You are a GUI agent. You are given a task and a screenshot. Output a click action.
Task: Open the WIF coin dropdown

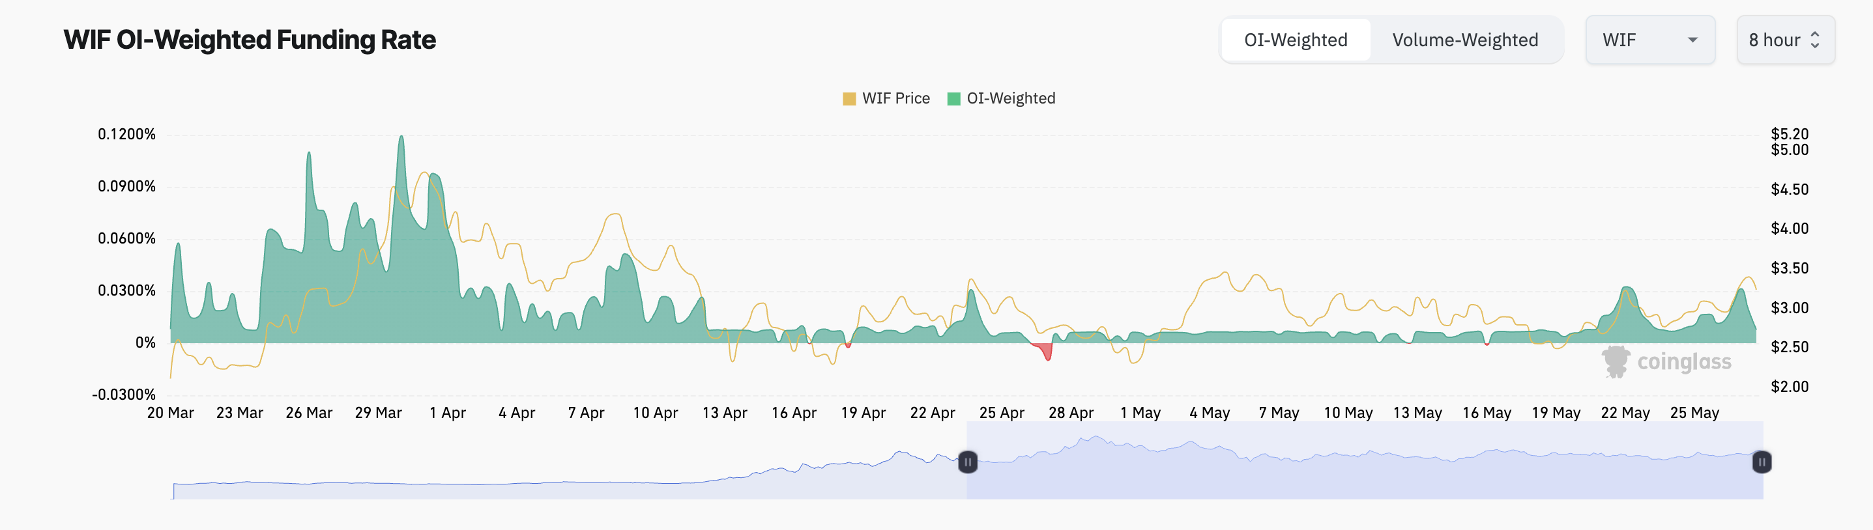[1649, 40]
